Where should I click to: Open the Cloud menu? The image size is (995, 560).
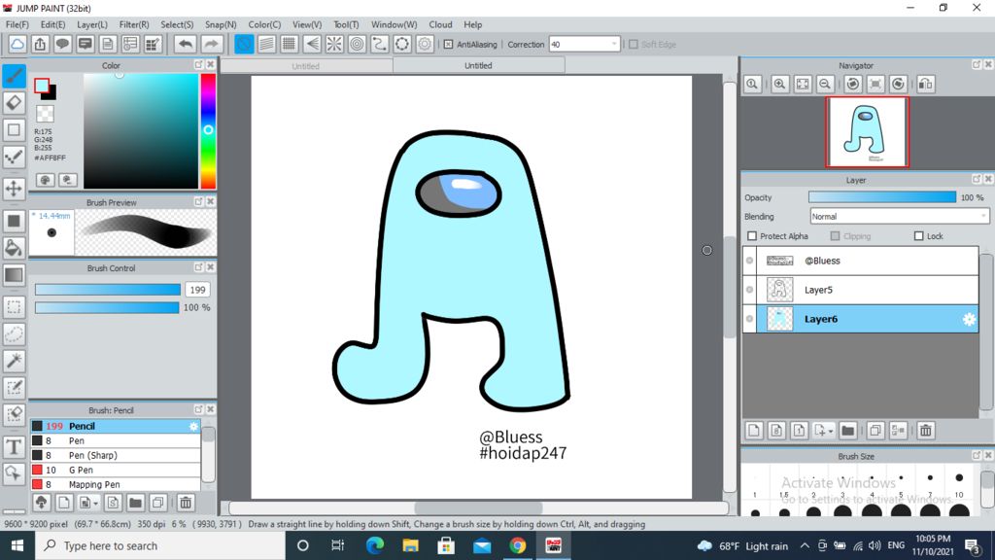(440, 24)
